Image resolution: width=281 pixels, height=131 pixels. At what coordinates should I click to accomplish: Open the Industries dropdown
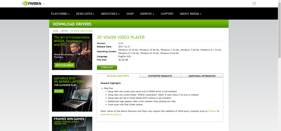(x=110, y=14)
